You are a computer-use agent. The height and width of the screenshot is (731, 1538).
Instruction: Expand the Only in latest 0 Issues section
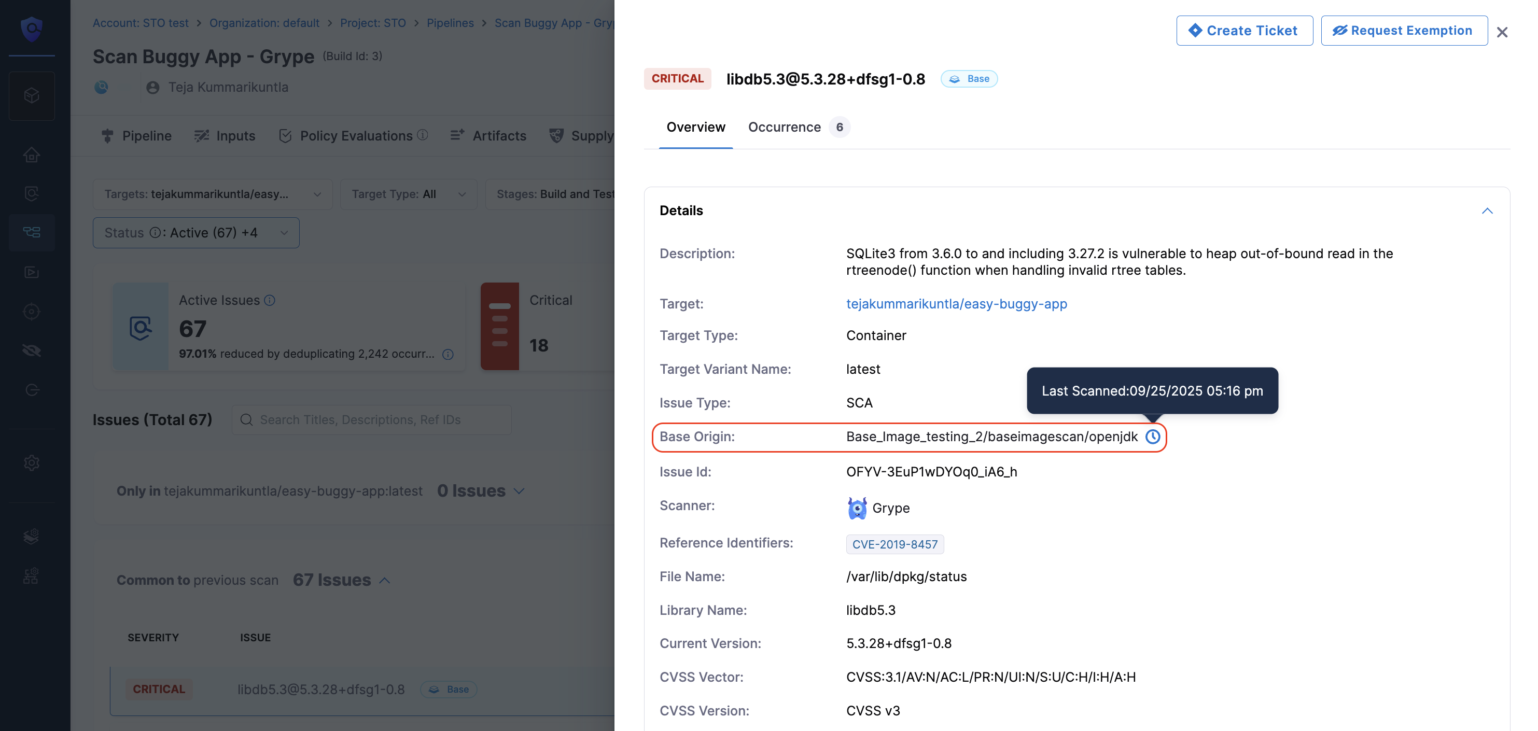(519, 491)
